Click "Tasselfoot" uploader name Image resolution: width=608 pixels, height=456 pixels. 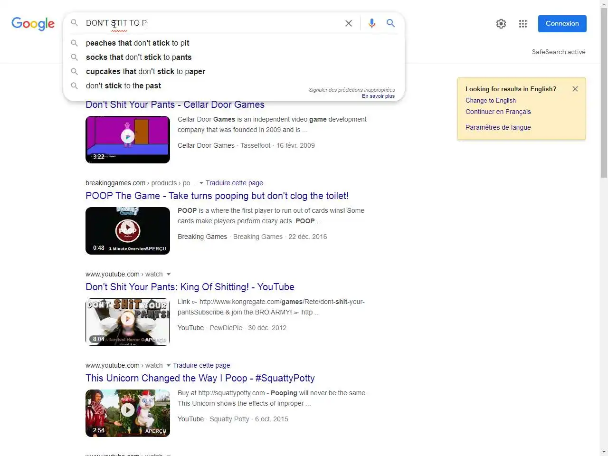256,145
